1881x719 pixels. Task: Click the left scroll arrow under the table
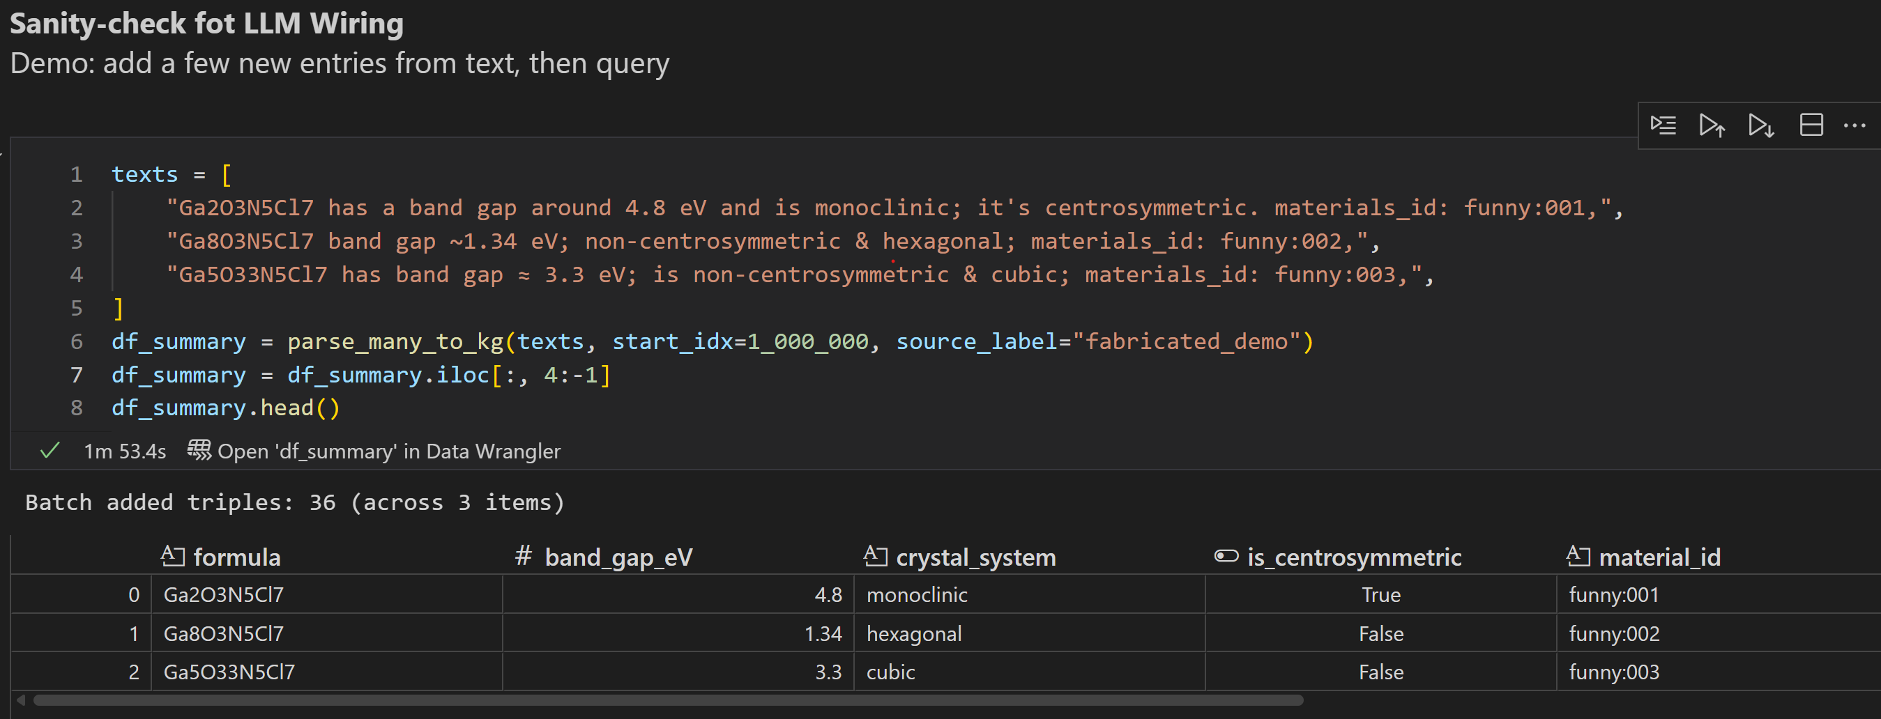(22, 700)
